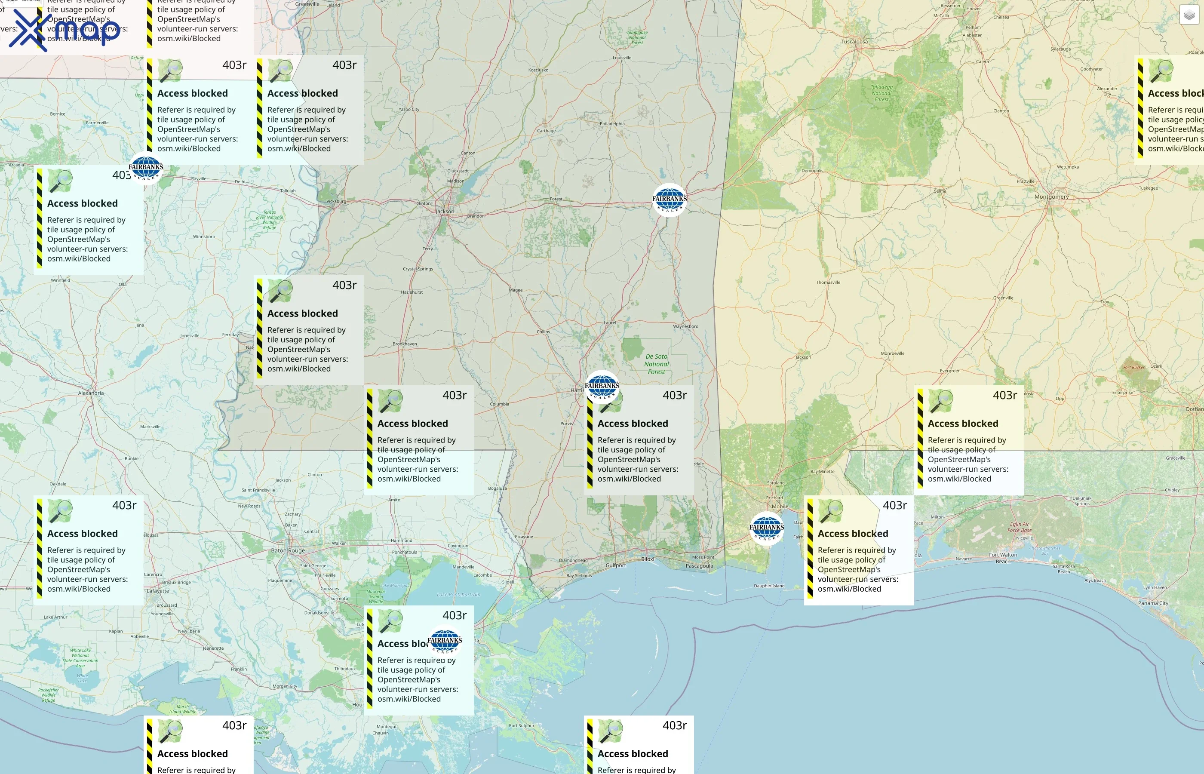Click the Alexandria city label
The width and height of the screenshot is (1204, 774).
coord(91,393)
